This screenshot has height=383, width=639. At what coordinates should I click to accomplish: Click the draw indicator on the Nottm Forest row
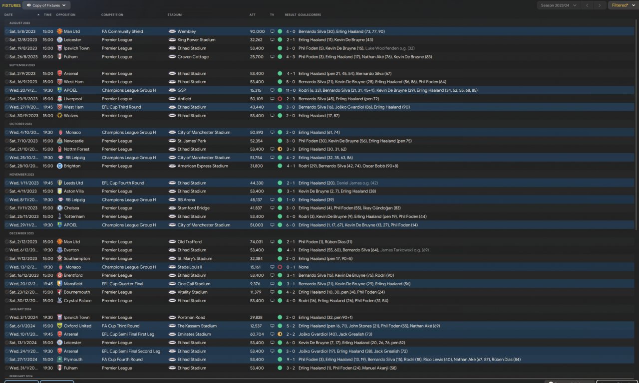(x=280, y=149)
